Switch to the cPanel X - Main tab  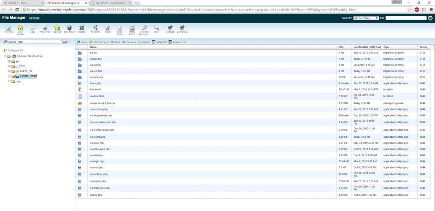22,3
